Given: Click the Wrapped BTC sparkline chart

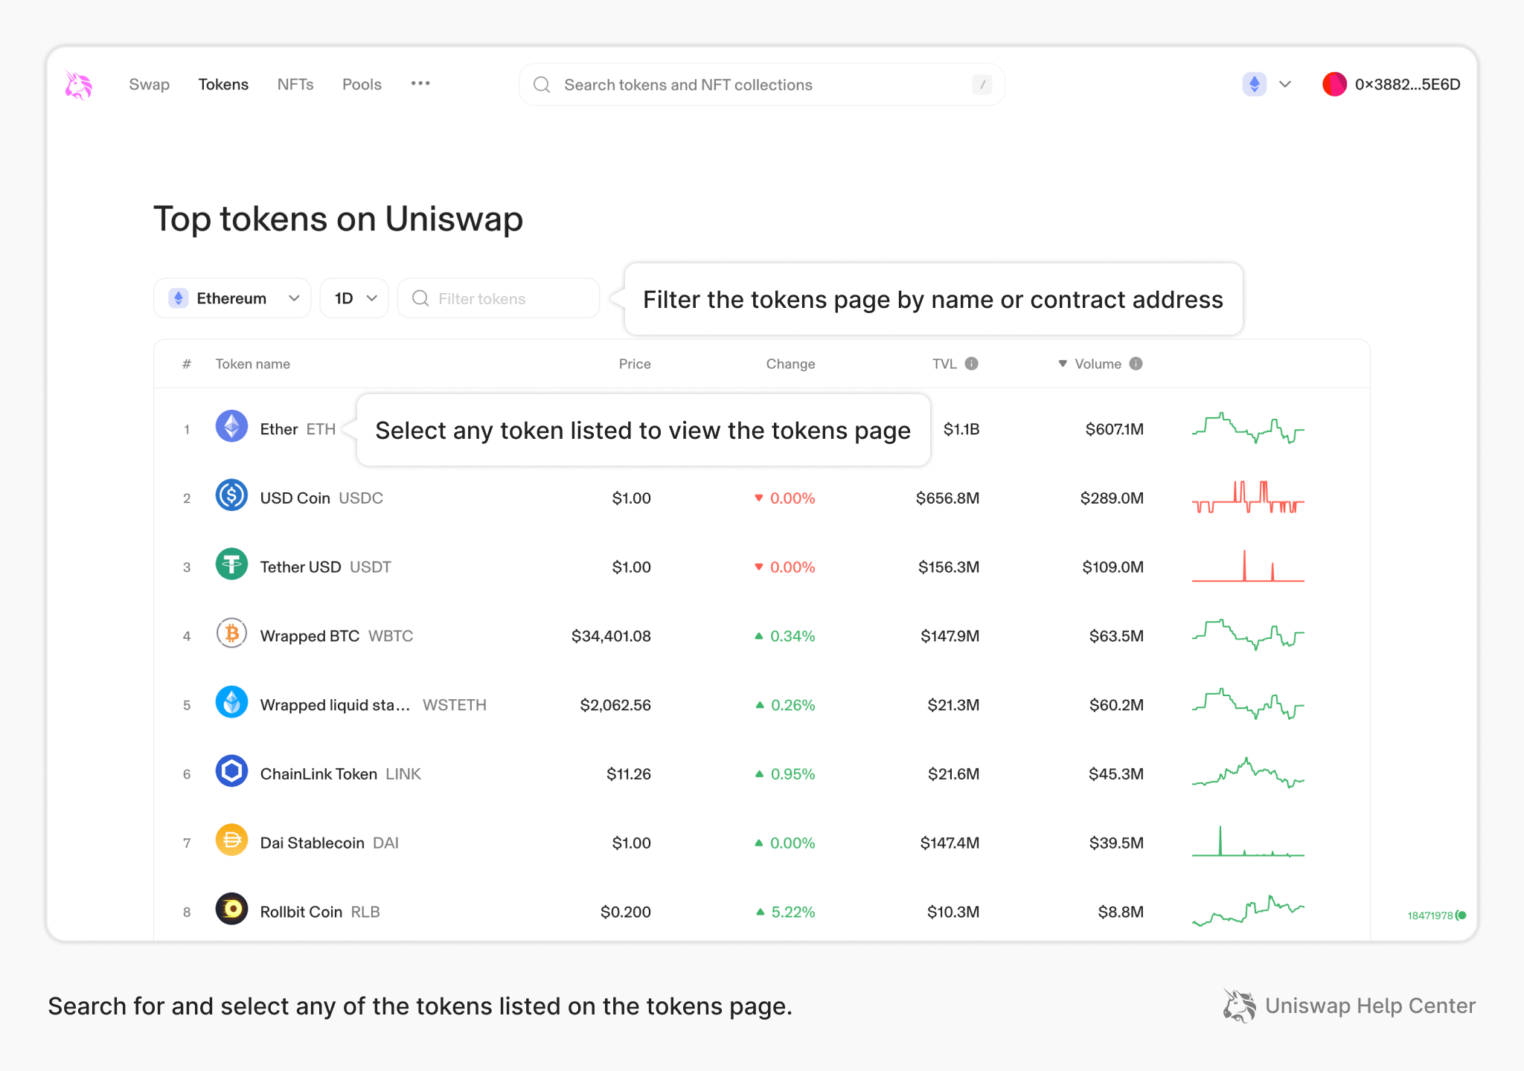Looking at the screenshot, I should [x=1248, y=634].
